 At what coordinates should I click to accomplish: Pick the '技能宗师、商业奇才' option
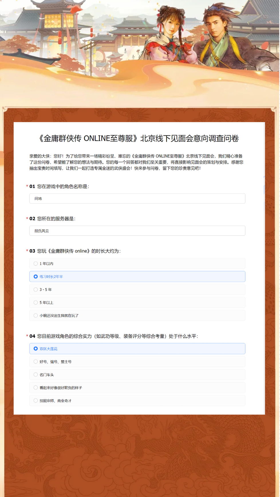tap(137, 401)
